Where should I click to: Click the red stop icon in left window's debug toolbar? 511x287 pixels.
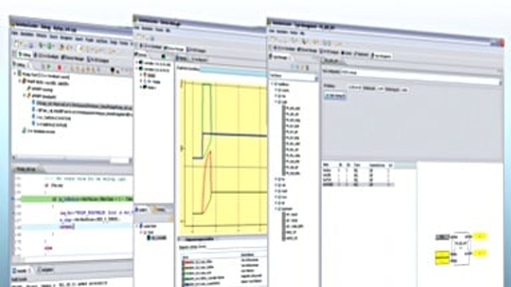pos(60,68)
